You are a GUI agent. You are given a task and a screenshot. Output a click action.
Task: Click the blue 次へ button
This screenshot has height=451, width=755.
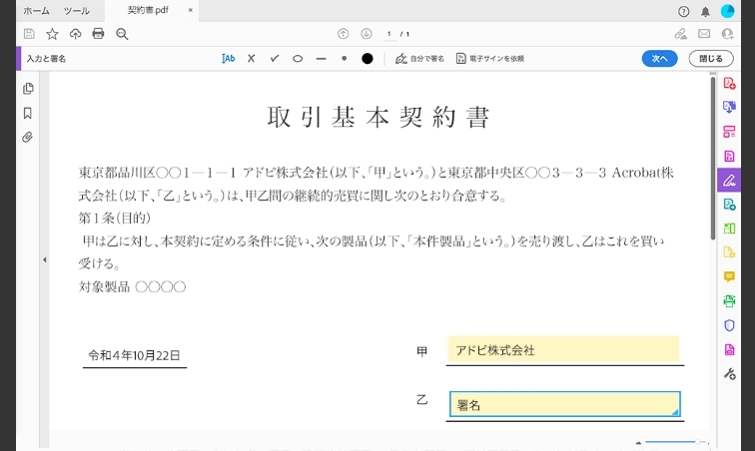pos(659,59)
